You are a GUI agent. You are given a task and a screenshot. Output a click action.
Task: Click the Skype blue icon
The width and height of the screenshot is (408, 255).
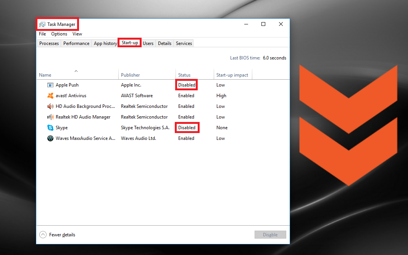tap(50, 128)
